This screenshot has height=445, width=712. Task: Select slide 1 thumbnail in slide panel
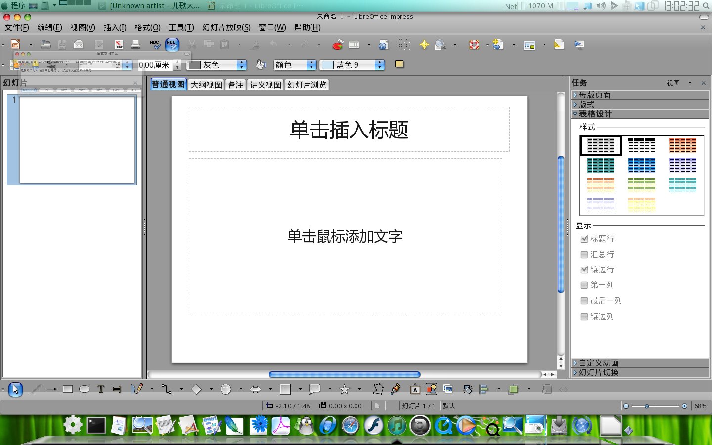(x=77, y=140)
